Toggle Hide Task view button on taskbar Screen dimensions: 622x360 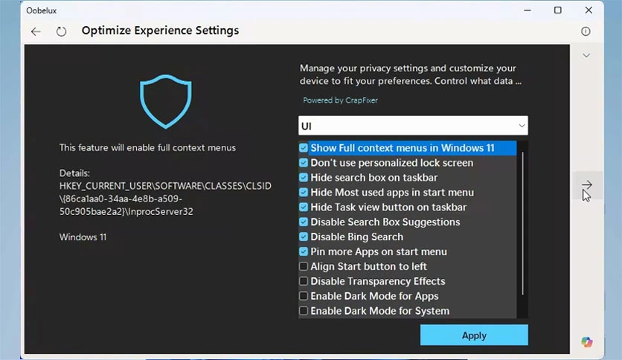(304, 207)
